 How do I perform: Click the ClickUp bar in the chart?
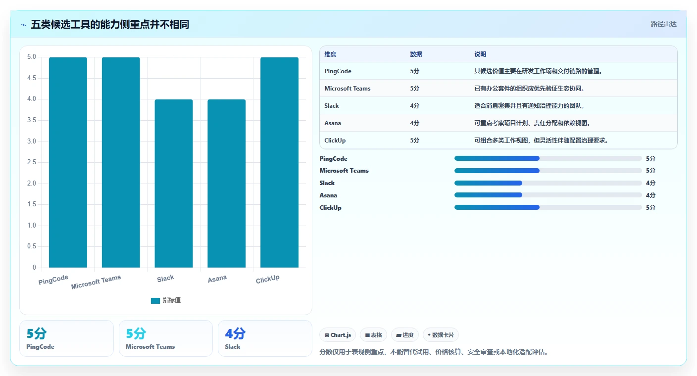(279, 162)
